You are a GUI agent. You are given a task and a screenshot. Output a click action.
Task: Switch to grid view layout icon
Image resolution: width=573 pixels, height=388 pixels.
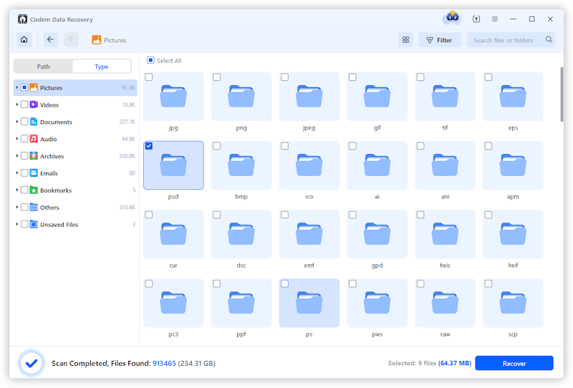click(405, 40)
